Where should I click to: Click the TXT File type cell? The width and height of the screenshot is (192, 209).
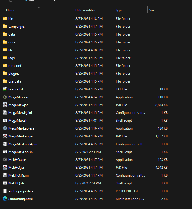point(121,89)
